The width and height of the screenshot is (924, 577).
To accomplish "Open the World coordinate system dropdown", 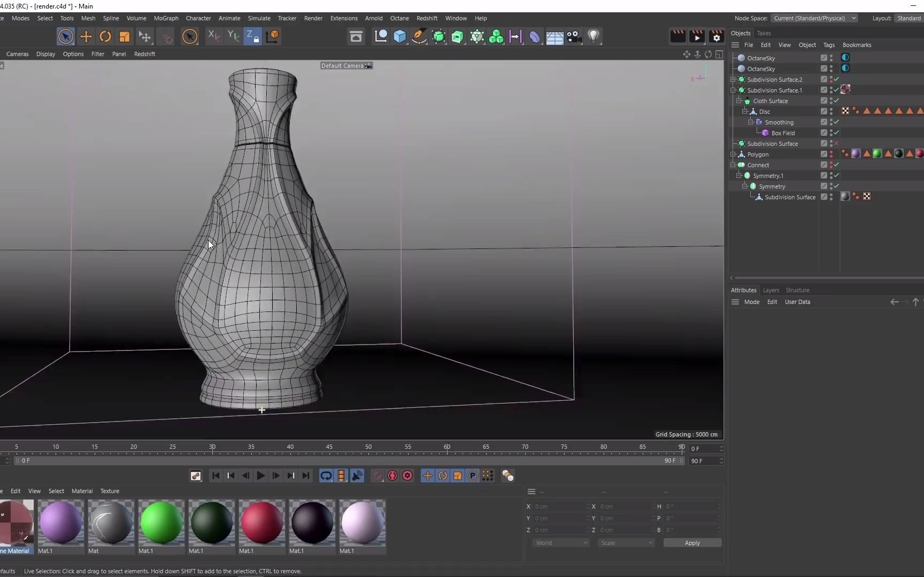I will tap(561, 542).
